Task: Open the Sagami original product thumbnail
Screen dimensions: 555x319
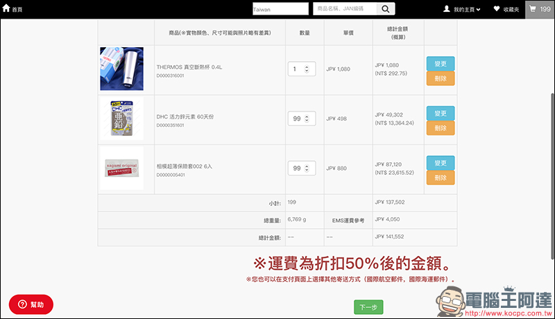Action: pos(122,169)
